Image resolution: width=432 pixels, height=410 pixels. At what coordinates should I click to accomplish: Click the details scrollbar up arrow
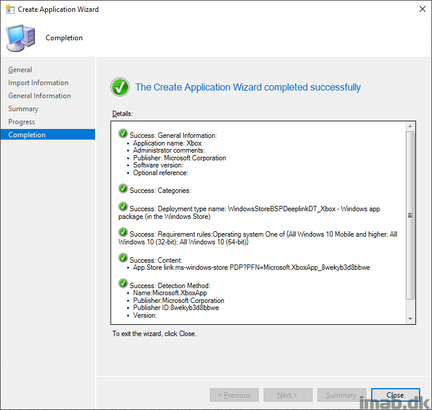point(410,126)
